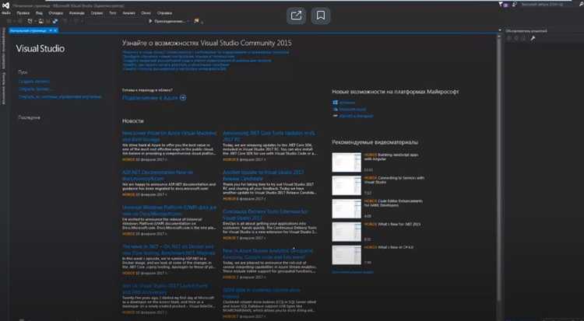Viewport: 584px width, 321px height.
Task: Click the Visual Studio logo in title bar
Action: 5,5
